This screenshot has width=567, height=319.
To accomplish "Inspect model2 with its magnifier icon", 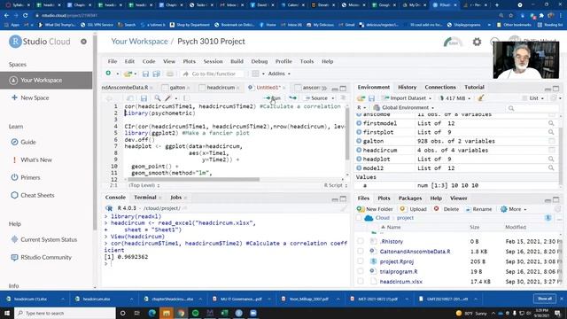I will (x=551, y=168).
